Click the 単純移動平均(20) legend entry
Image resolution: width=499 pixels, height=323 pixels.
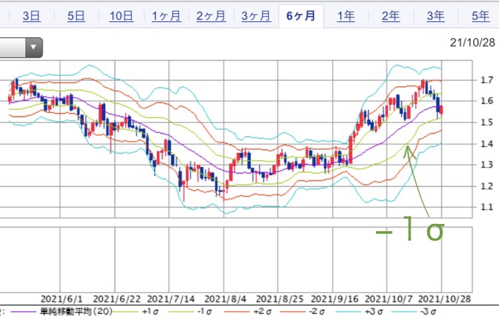(x=76, y=312)
